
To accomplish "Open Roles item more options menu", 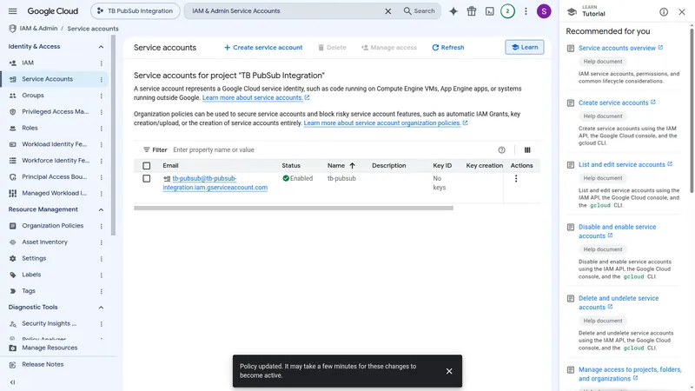I will pyautogui.click(x=101, y=129).
